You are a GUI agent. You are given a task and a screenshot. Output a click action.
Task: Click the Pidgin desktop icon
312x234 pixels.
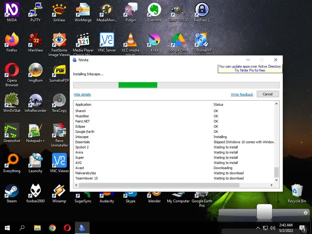pyautogui.click(x=130, y=12)
